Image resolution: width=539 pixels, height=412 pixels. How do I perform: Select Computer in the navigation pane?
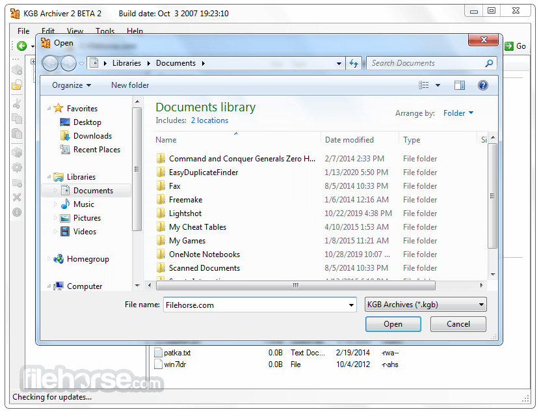click(85, 286)
